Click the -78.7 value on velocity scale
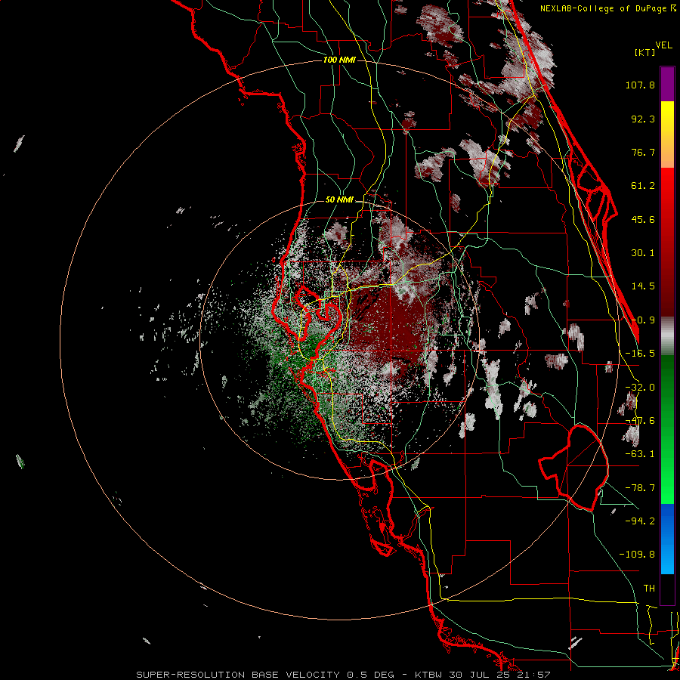Screen dimensions: 680x680 click(x=640, y=488)
